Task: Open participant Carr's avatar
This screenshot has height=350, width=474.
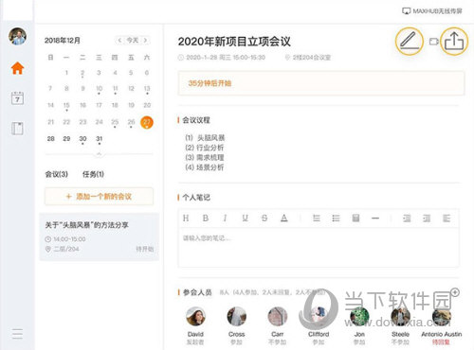Action: [278, 316]
